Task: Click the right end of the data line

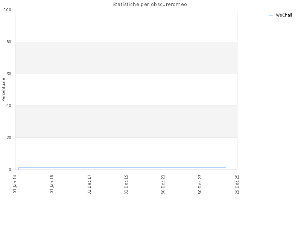Action: pos(226,167)
